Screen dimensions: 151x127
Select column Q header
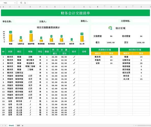coord(126,7)
